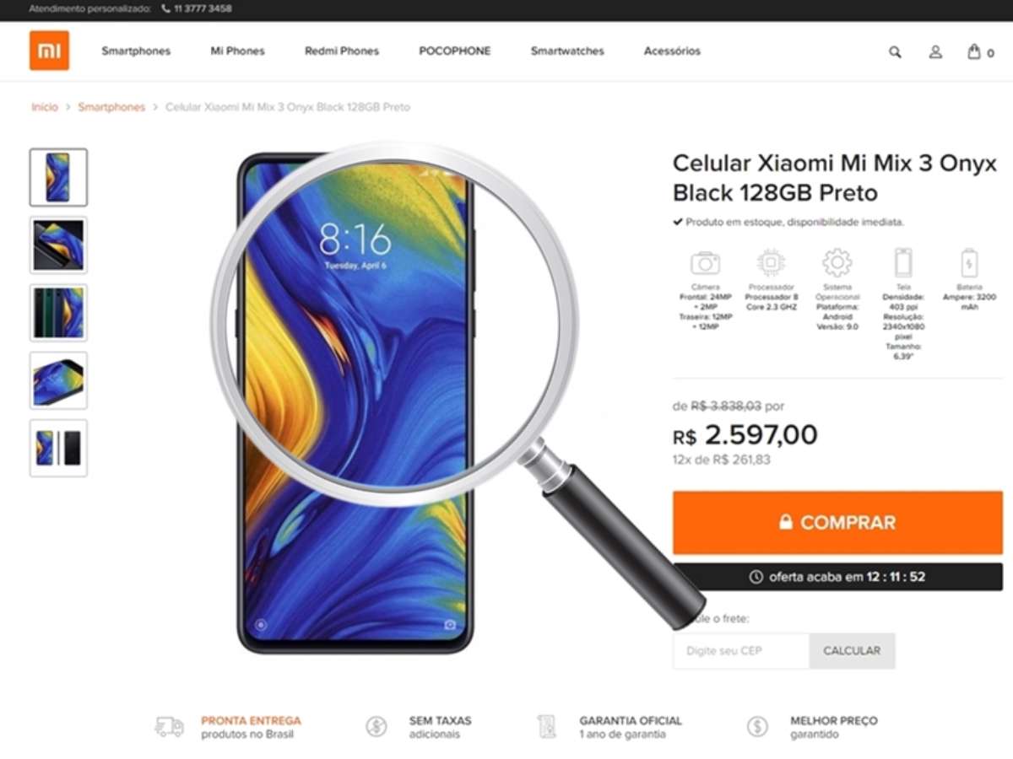This screenshot has height=759, width=1013.
Task: Click the Mi orange logo
Action: (x=49, y=51)
